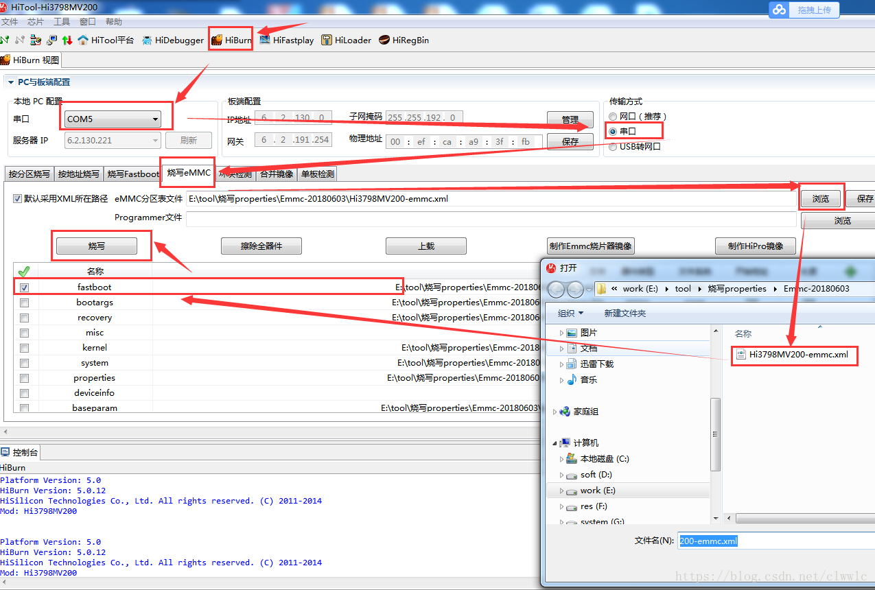875x590 pixels.
Task: Expand the 迅雷下载 tree node
Action: (561, 364)
